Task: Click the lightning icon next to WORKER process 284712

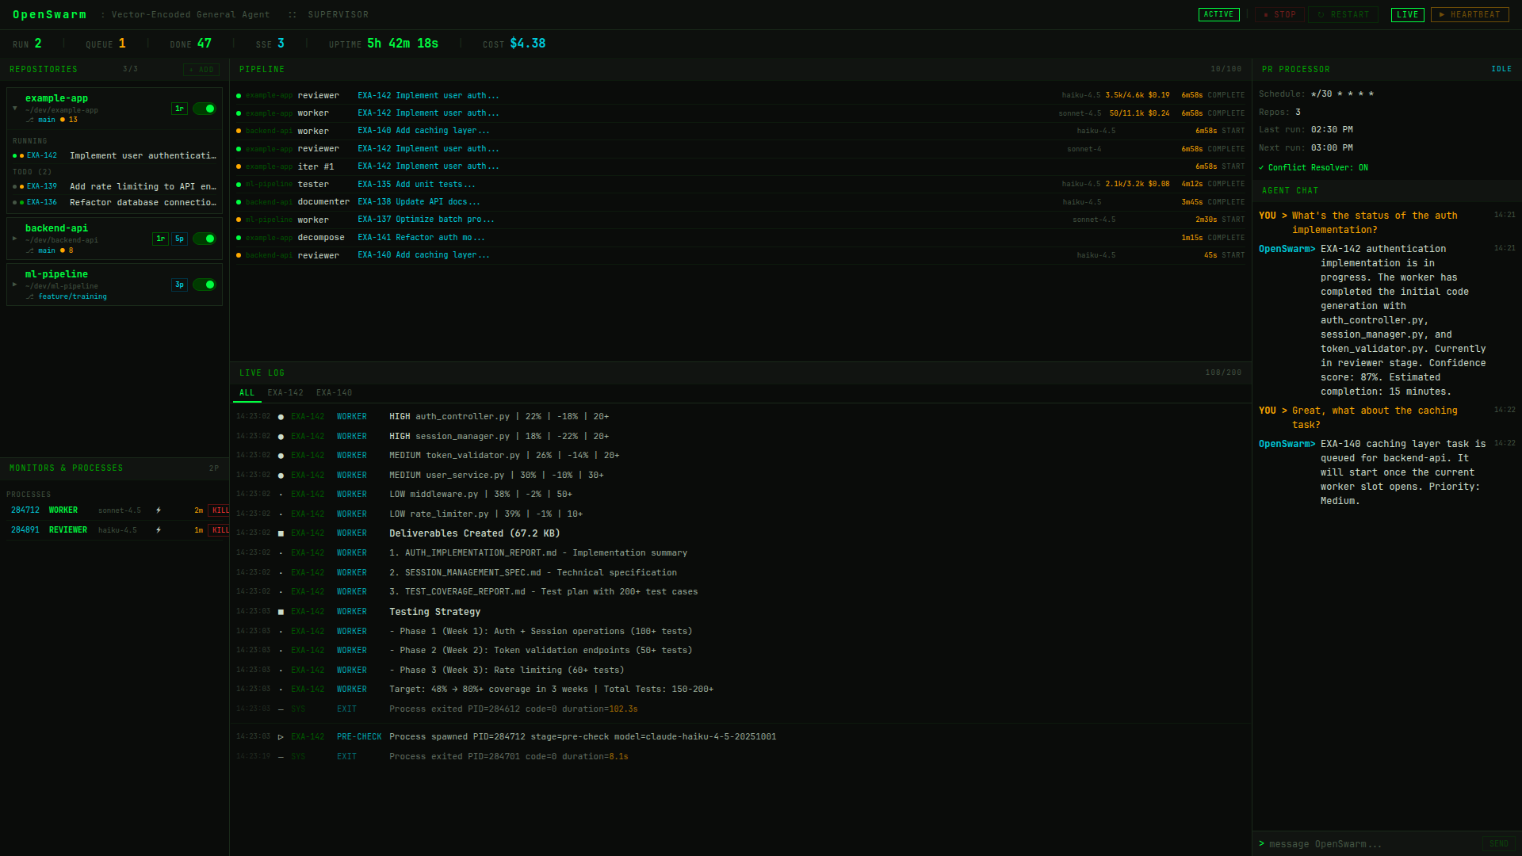Action: [x=159, y=510]
